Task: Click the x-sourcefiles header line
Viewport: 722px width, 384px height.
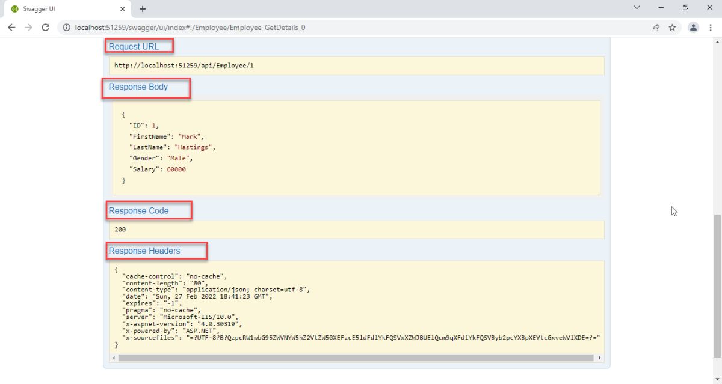Action: click(x=361, y=337)
